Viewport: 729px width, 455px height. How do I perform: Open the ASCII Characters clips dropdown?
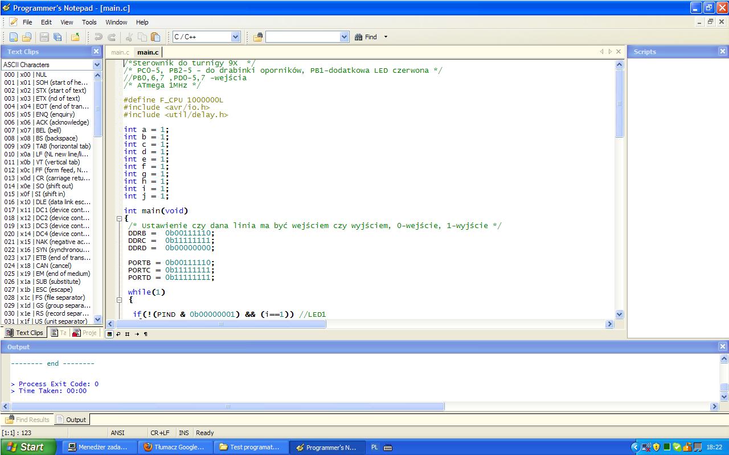pos(97,64)
